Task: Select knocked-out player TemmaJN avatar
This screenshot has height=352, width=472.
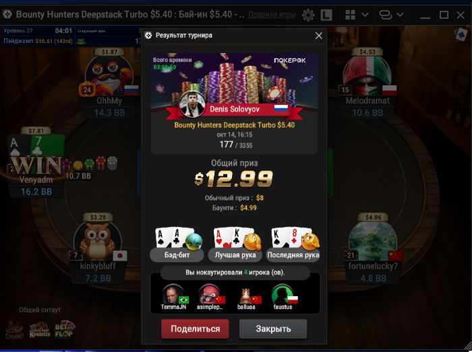Action: [x=173, y=295]
